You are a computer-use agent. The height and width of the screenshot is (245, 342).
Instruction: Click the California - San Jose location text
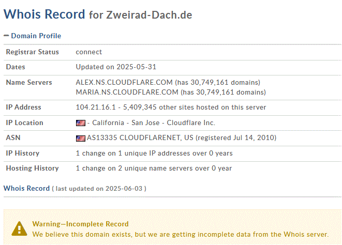pyautogui.click(x=126, y=122)
